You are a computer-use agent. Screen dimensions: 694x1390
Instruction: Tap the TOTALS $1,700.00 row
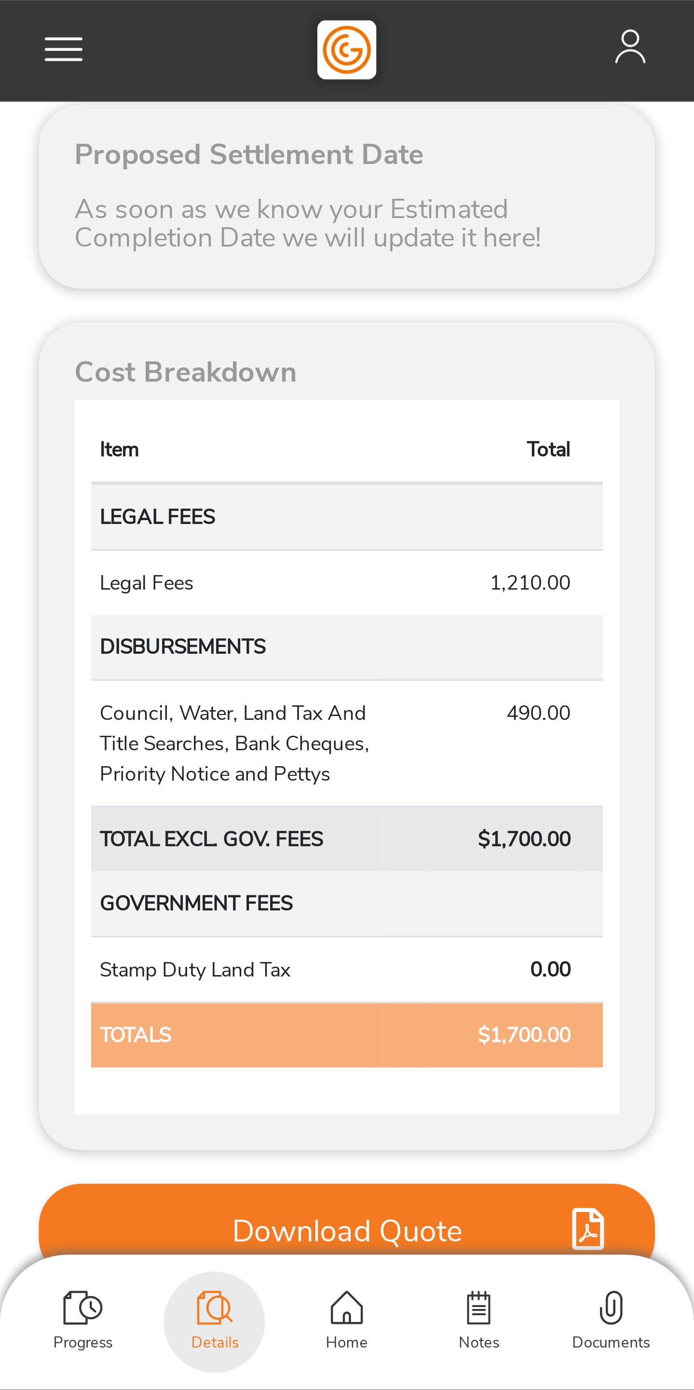tap(347, 1035)
